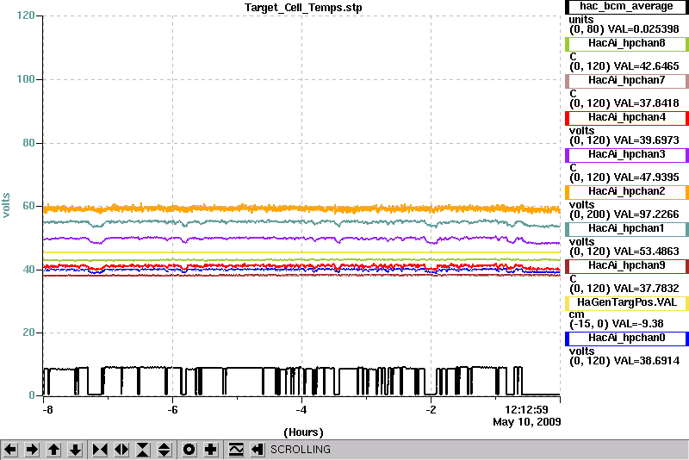689x460 pixels.
Task: Click the VAL=39.6973 reading
Action: tap(647, 140)
